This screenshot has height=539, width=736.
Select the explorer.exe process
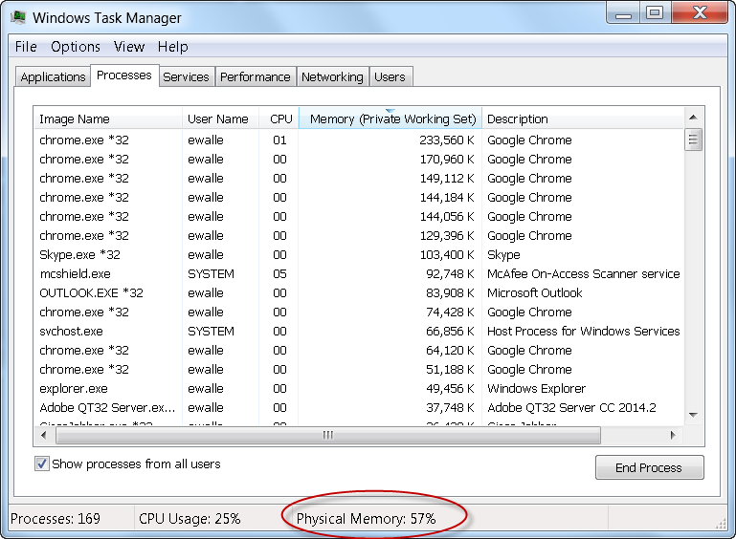tap(359, 389)
